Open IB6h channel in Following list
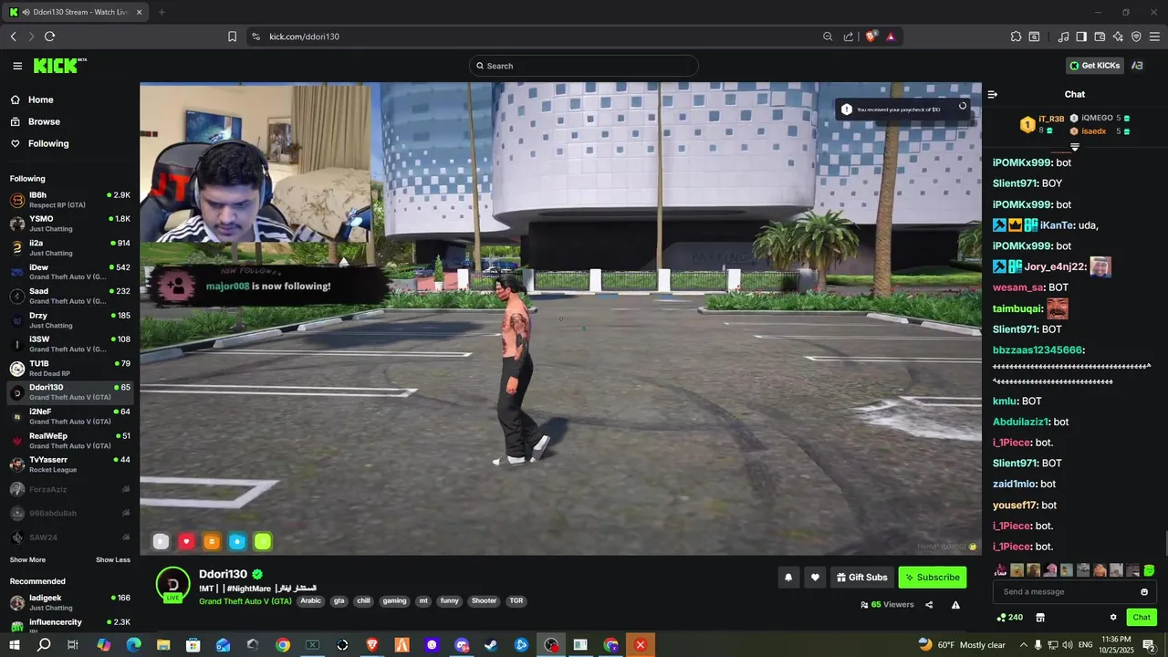Viewport: 1168px width, 657px height. pos(69,200)
